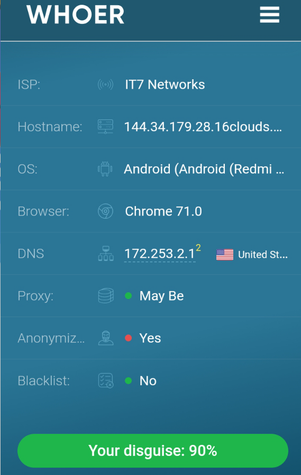This screenshot has width=301, height=475.
Task: Open the hamburger menu
Action: tap(269, 15)
